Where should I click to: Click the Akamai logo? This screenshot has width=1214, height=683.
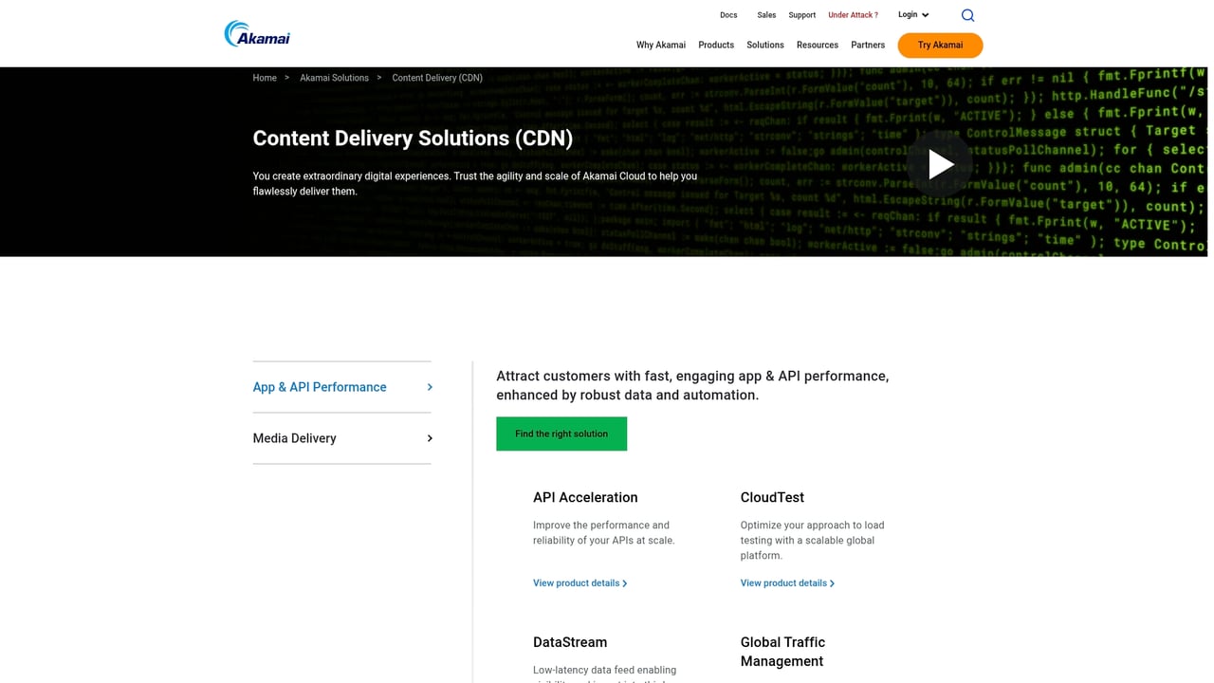256,33
